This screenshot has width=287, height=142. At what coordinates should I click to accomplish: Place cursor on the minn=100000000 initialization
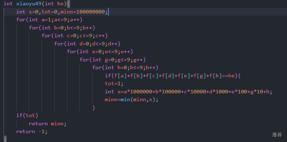84,12
